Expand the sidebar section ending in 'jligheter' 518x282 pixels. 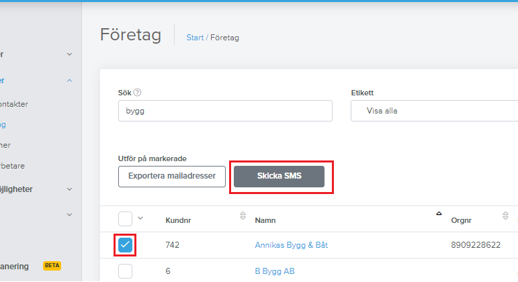[x=69, y=189]
